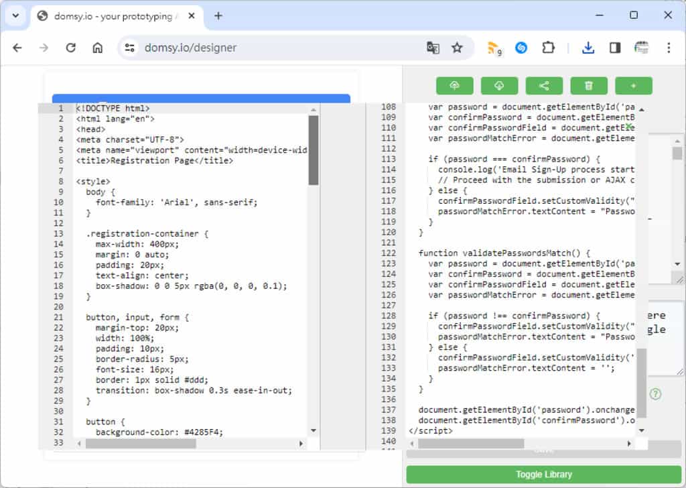Click line number 128 in right gutter
Screen dimensions: 686x488
(389, 316)
